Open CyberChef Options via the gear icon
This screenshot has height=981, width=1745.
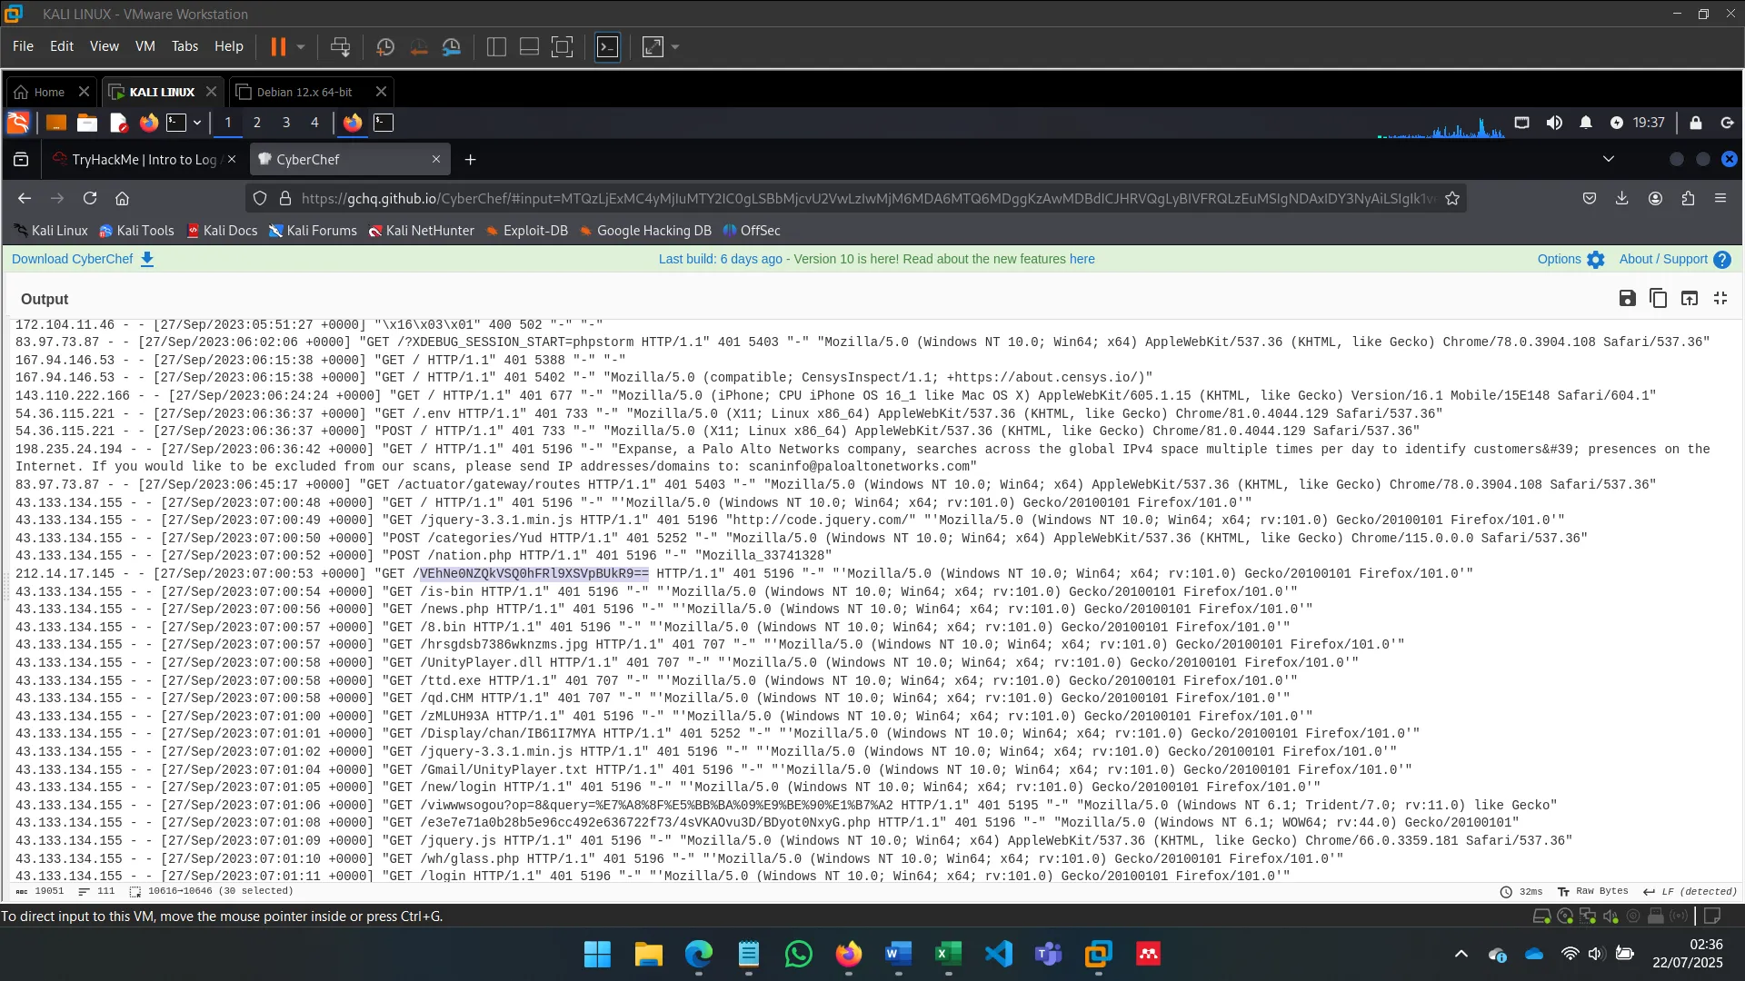pyautogui.click(x=1596, y=260)
